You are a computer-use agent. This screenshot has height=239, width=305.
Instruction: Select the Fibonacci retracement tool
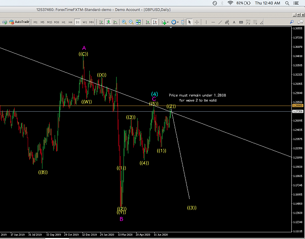pos(248,22)
